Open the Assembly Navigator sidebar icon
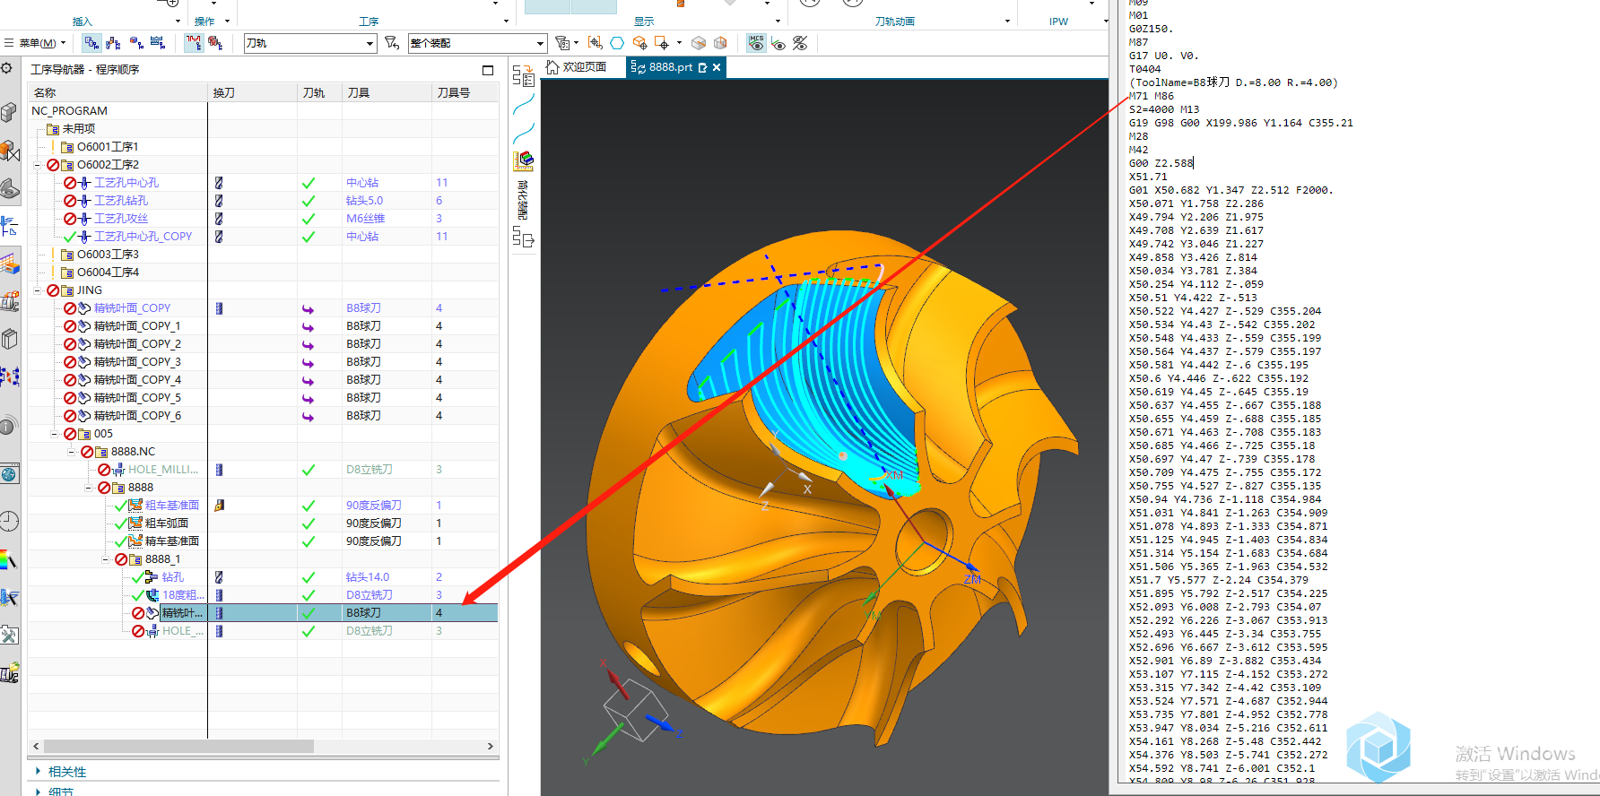The height and width of the screenshot is (796, 1600). coord(9,112)
